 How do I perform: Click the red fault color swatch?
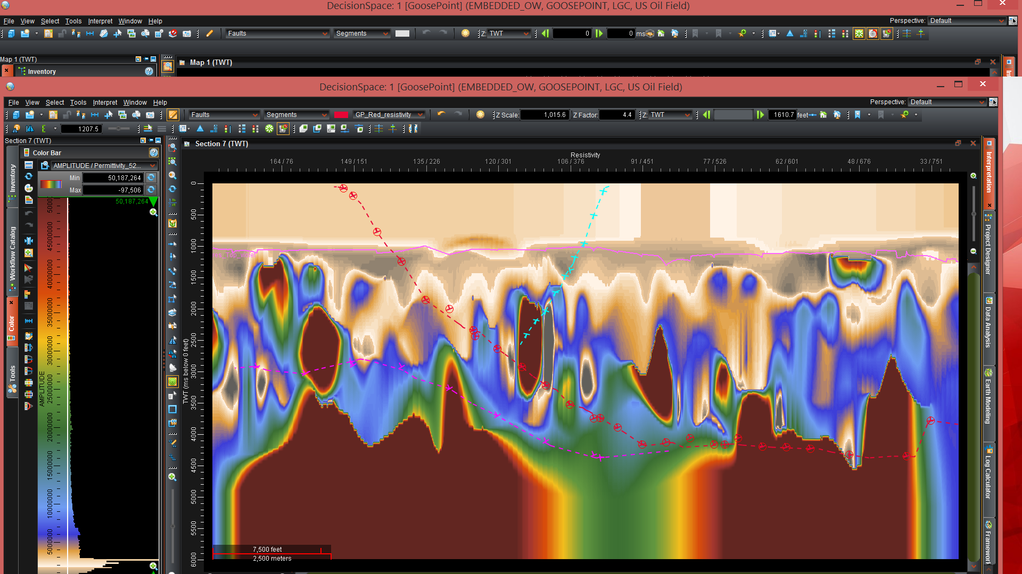[341, 115]
